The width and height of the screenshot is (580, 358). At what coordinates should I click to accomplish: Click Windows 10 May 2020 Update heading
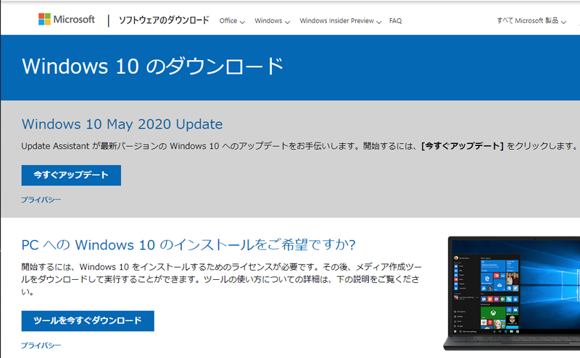point(122,124)
